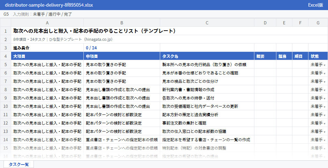The height and width of the screenshot is (168, 328).
Task: Select row 14 header
Action: 6,140
